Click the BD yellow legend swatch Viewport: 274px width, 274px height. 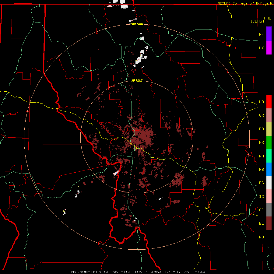[269, 129]
